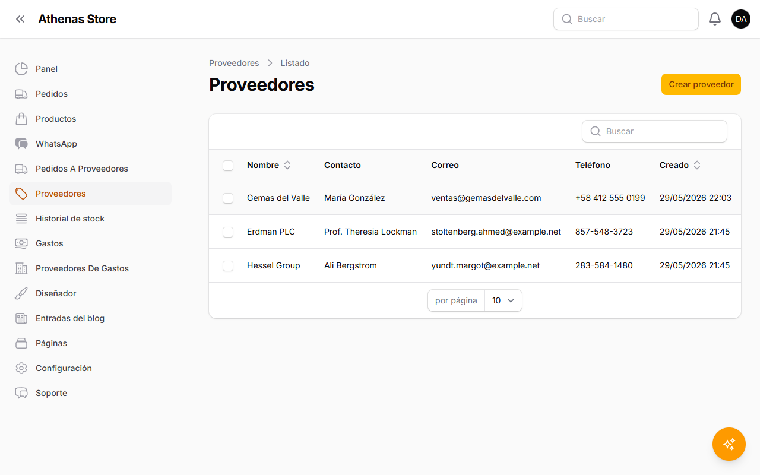The width and height of the screenshot is (760, 475).
Task: Open the Hessel Group supplier
Action: point(274,265)
